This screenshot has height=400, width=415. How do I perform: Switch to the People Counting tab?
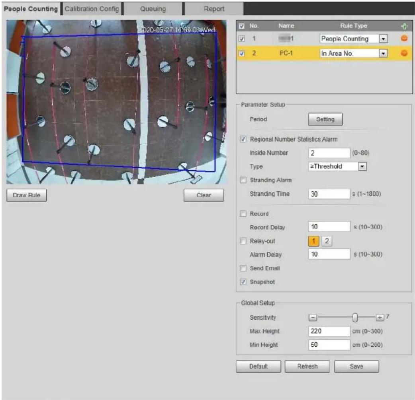coord(31,9)
